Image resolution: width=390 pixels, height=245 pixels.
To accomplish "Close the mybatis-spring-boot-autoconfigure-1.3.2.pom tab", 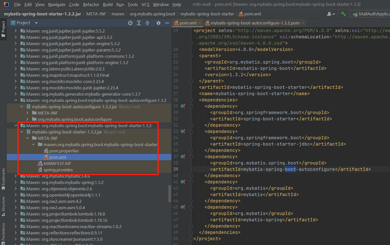I will [x=303, y=23].
